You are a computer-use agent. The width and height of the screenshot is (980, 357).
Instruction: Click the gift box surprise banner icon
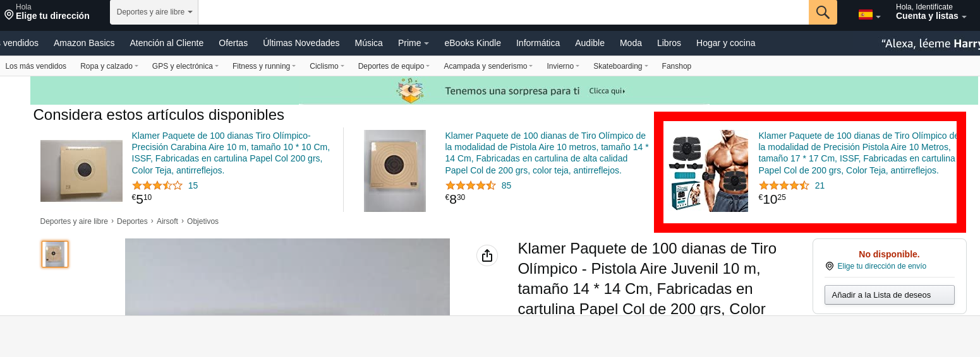tap(409, 91)
